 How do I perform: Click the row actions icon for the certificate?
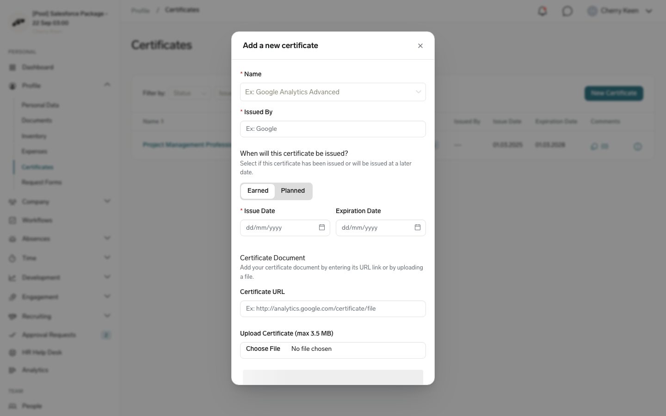638,147
